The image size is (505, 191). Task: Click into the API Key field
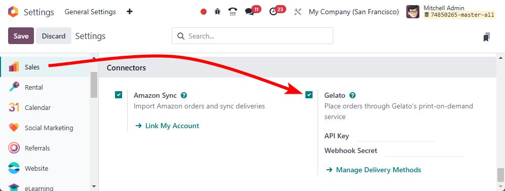[x=396, y=136]
